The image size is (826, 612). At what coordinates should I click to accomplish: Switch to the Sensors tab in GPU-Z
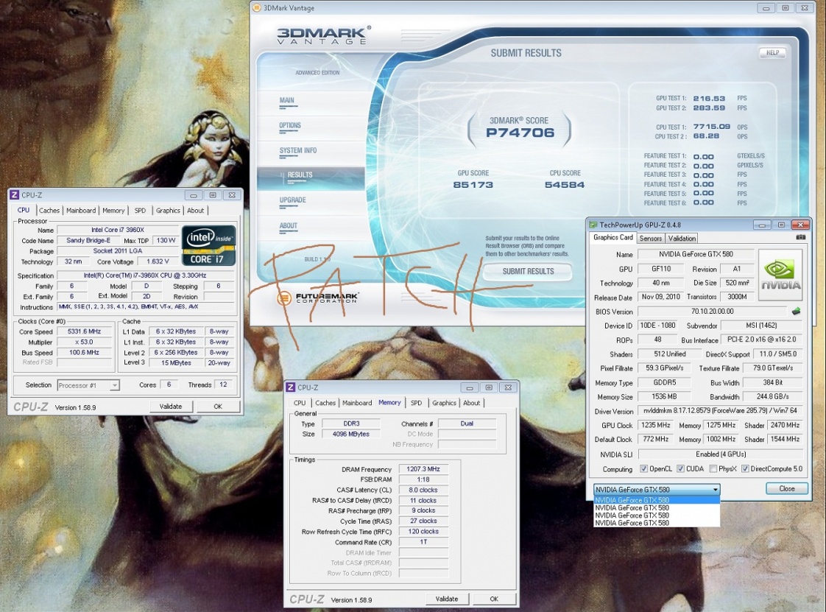(651, 239)
